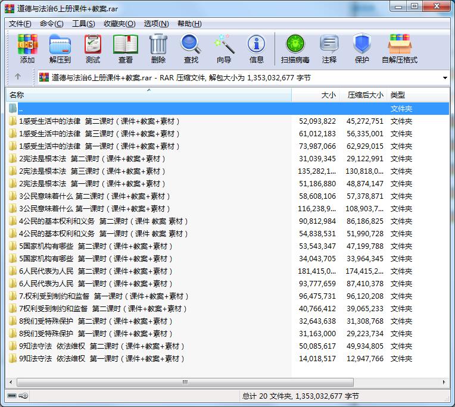Open the File (文件) menu
Image resolution: width=455 pixels, height=407 pixels.
20,24
